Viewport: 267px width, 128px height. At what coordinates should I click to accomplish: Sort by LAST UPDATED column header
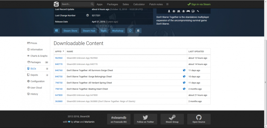[199, 51]
